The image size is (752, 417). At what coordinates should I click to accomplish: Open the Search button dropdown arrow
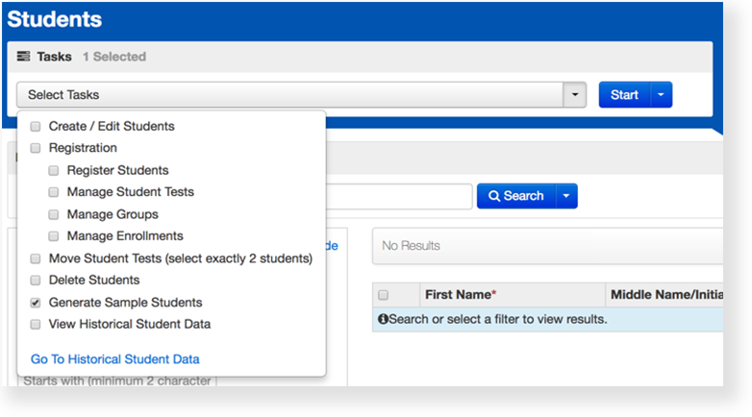pyautogui.click(x=566, y=196)
